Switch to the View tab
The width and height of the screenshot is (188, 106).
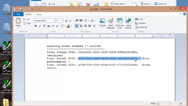(39, 14)
